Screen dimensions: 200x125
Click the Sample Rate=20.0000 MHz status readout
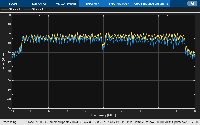[152, 122]
